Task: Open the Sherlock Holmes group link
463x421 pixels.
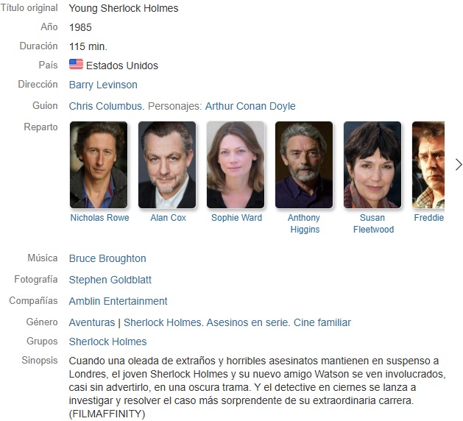Action: pos(107,342)
